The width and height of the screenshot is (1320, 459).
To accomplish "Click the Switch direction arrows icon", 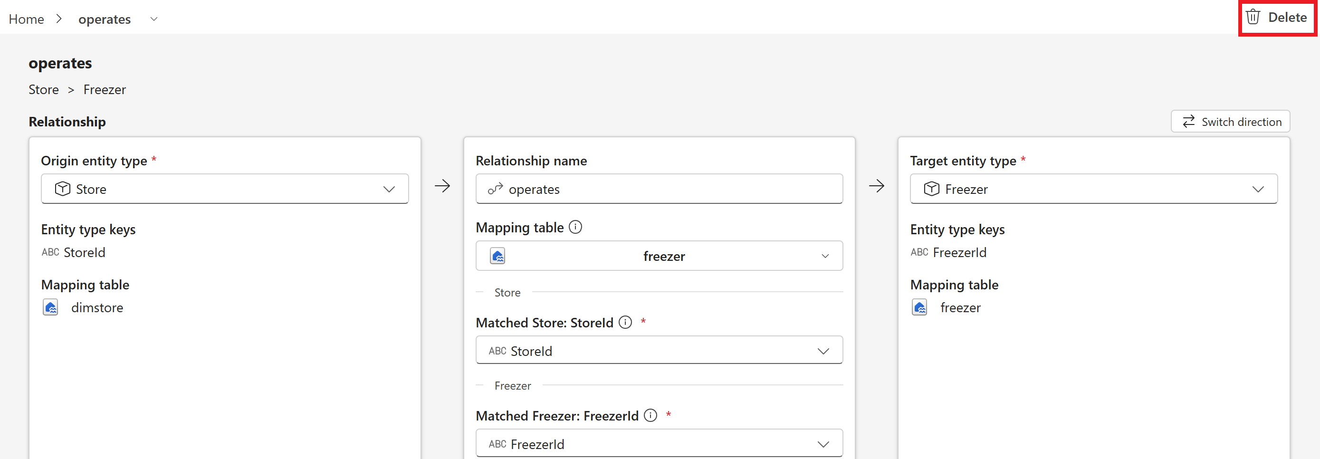I will pyautogui.click(x=1188, y=122).
